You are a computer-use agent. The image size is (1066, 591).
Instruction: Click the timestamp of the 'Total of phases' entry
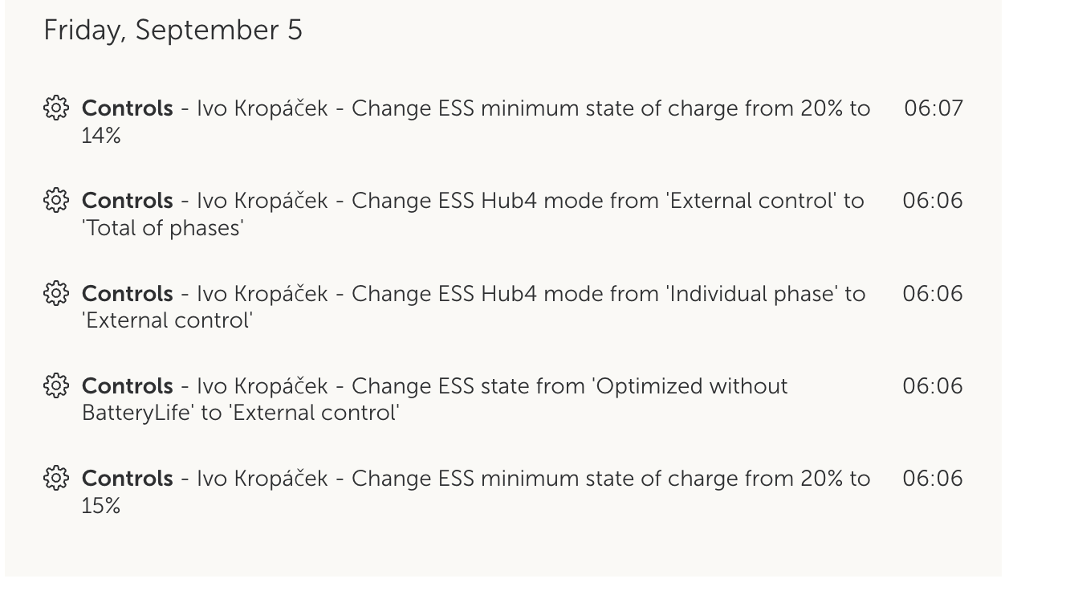pyautogui.click(x=932, y=200)
